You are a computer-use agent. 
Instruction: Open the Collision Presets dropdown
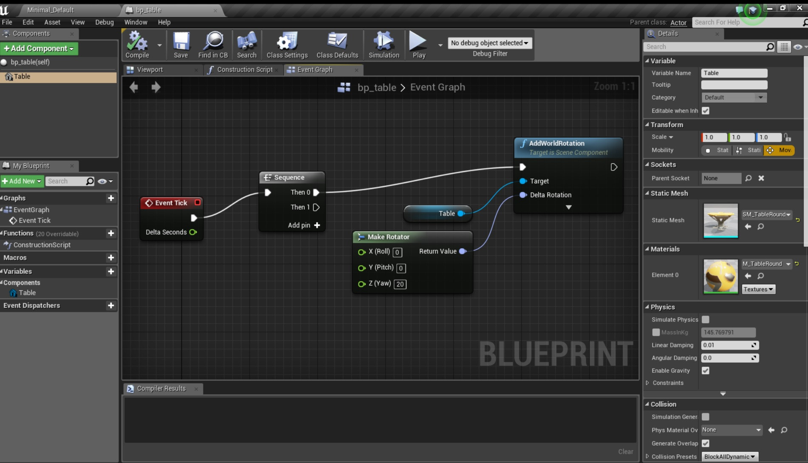click(x=729, y=457)
